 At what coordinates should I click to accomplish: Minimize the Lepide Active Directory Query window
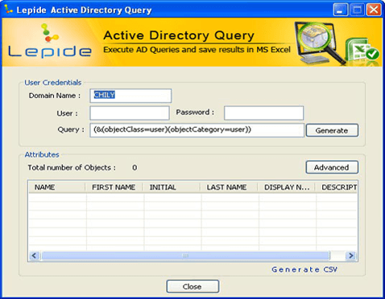341,10
